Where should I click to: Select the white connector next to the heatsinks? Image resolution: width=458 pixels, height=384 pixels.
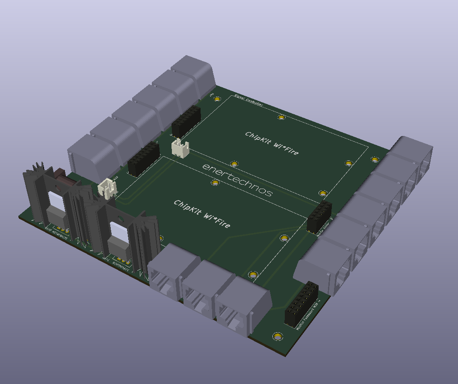pyautogui.click(x=107, y=189)
